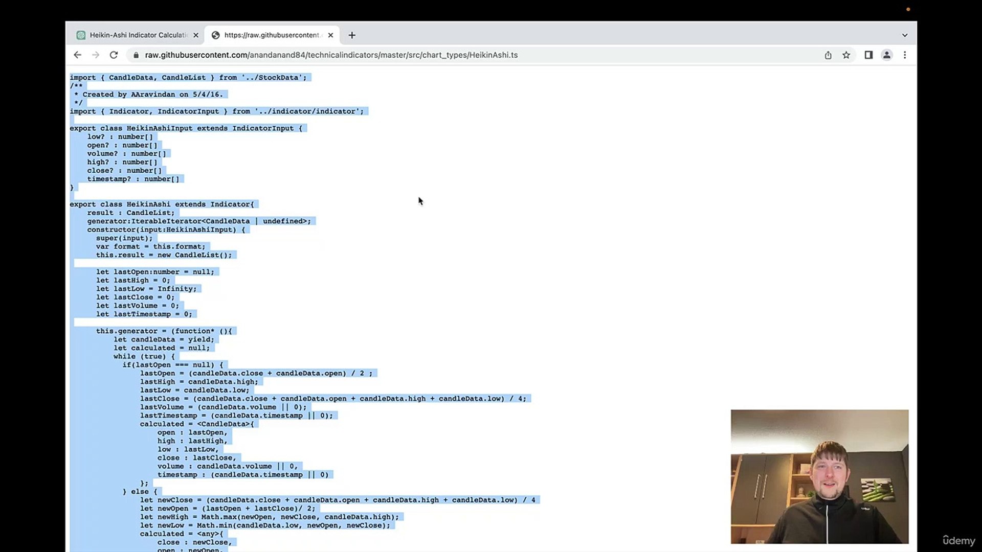Open site information dropdown from the address bar

(136, 55)
